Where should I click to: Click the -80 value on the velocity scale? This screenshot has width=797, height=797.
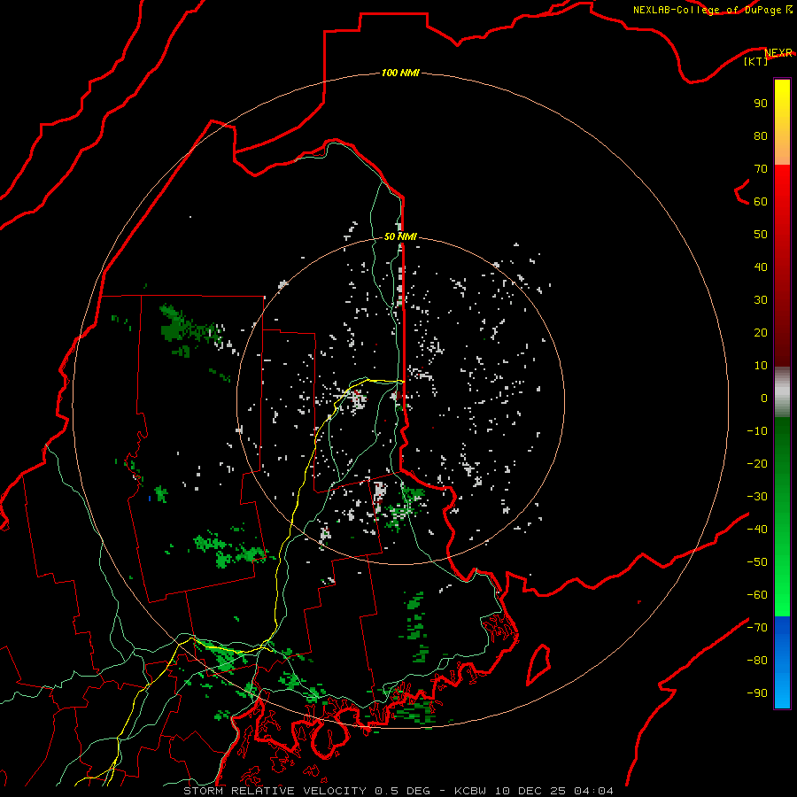point(757,661)
